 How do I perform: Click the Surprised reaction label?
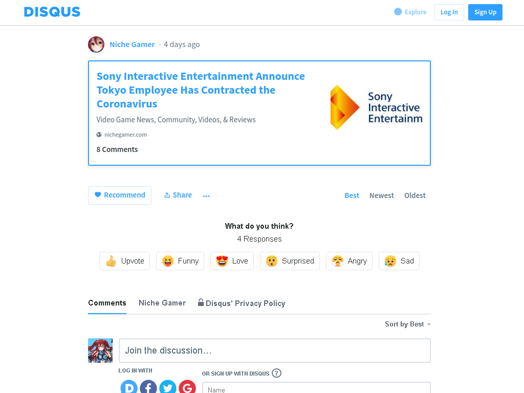click(x=298, y=261)
